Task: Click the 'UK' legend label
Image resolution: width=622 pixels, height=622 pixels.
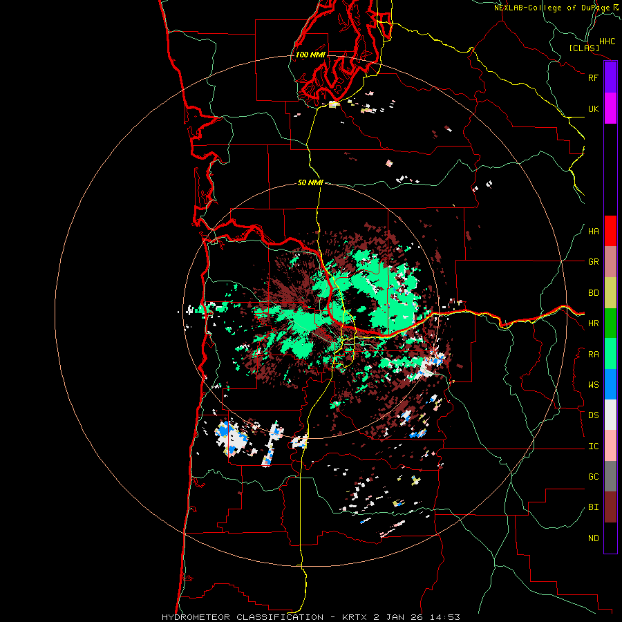Action: [x=593, y=109]
